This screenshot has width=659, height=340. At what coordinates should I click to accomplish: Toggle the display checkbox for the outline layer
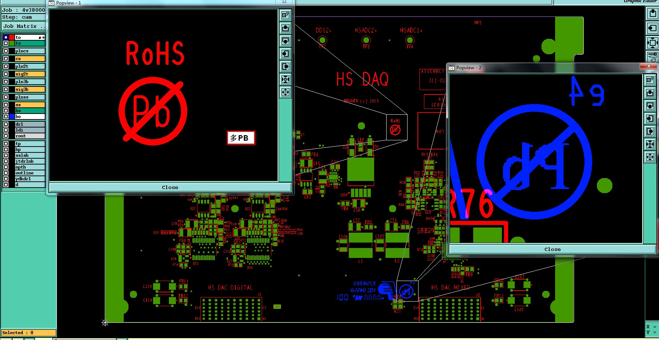(6, 173)
